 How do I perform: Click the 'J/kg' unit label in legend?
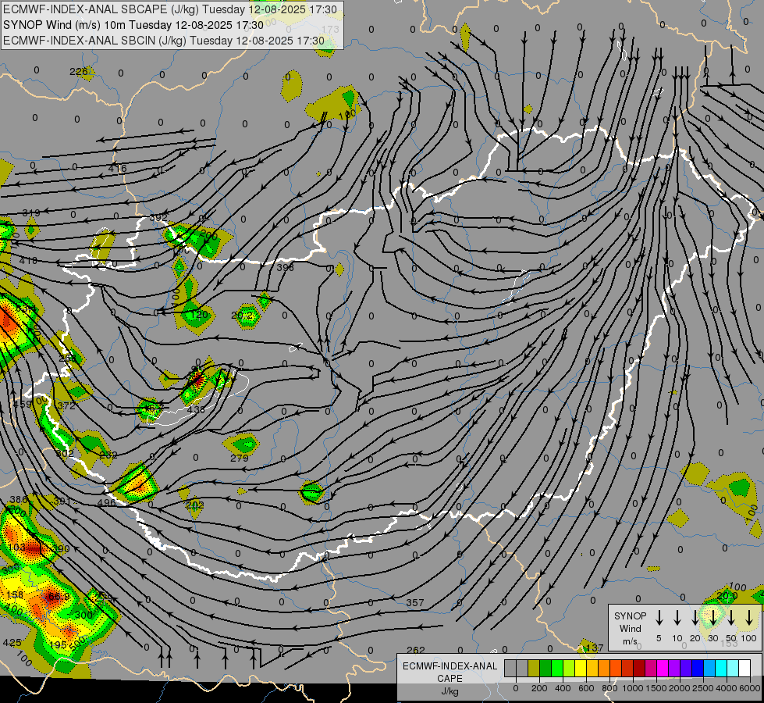(450, 691)
